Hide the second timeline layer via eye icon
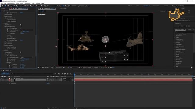 [1, 80]
